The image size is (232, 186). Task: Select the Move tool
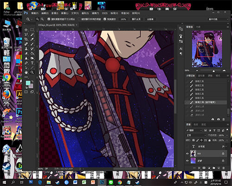click(26, 30)
